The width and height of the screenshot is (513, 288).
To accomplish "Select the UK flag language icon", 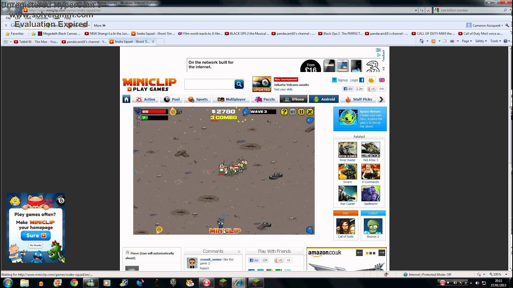I will point(382,80).
